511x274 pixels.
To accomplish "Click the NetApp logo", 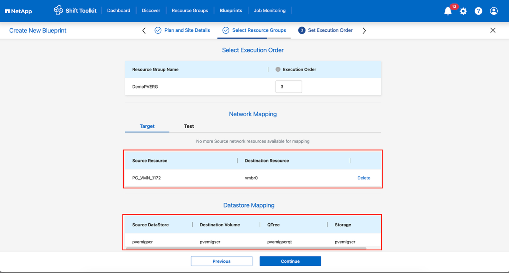I will point(18,11).
